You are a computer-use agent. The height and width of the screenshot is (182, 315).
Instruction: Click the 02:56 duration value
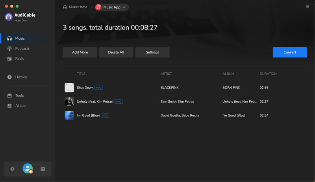(264, 88)
